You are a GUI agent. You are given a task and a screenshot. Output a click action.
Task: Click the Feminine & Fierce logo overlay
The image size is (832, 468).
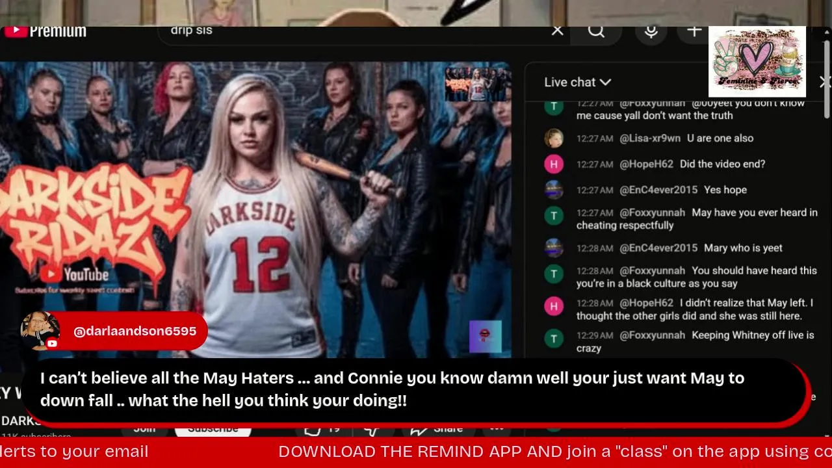tap(757, 61)
